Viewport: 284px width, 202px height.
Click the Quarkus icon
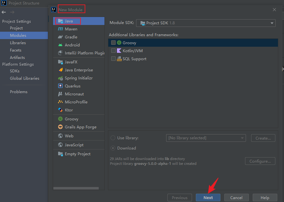[x=60, y=86]
